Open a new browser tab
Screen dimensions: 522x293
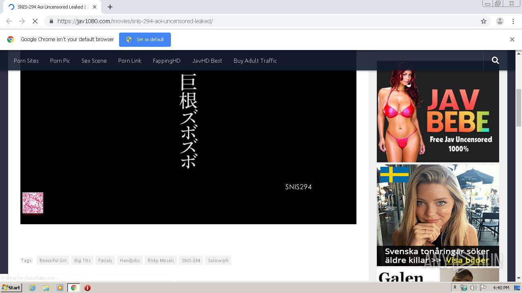tap(110, 7)
